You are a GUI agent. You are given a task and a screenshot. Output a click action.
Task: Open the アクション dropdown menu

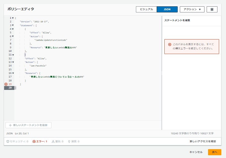pyautogui.click(x=192, y=9)
